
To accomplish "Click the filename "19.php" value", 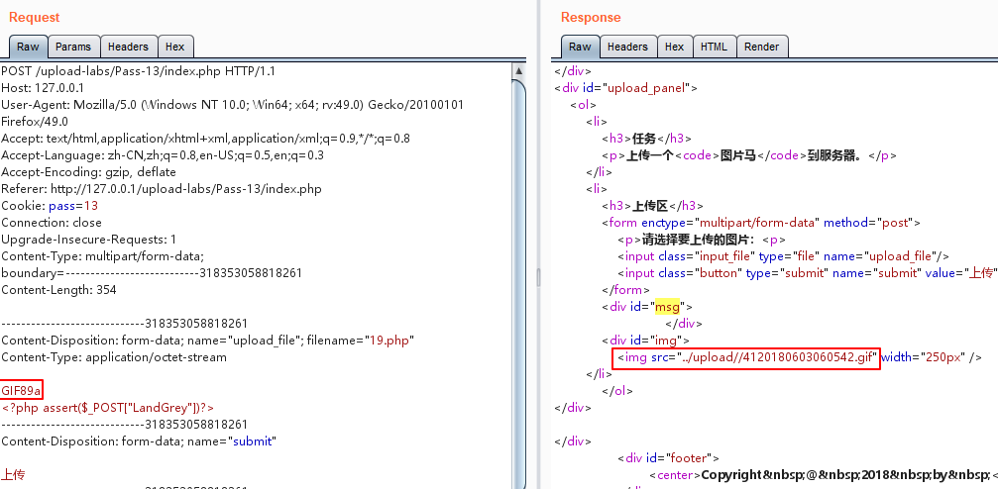I will 388,341.
